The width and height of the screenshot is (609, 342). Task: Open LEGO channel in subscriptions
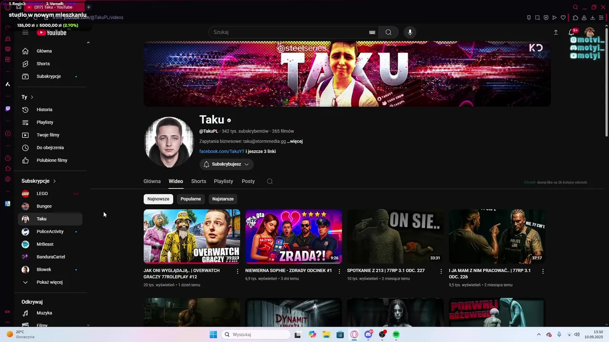click(x=50, y=194)
